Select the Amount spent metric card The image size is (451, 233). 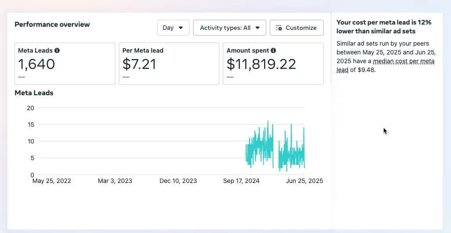273,64
